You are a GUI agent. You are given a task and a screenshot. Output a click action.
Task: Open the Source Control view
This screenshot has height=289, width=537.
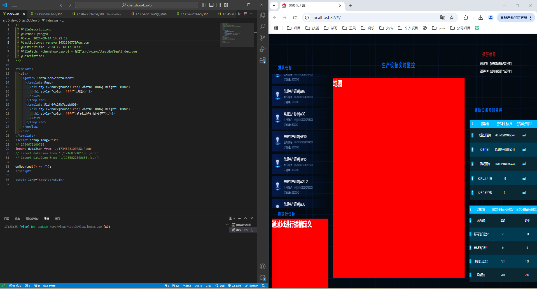point(262,38)
